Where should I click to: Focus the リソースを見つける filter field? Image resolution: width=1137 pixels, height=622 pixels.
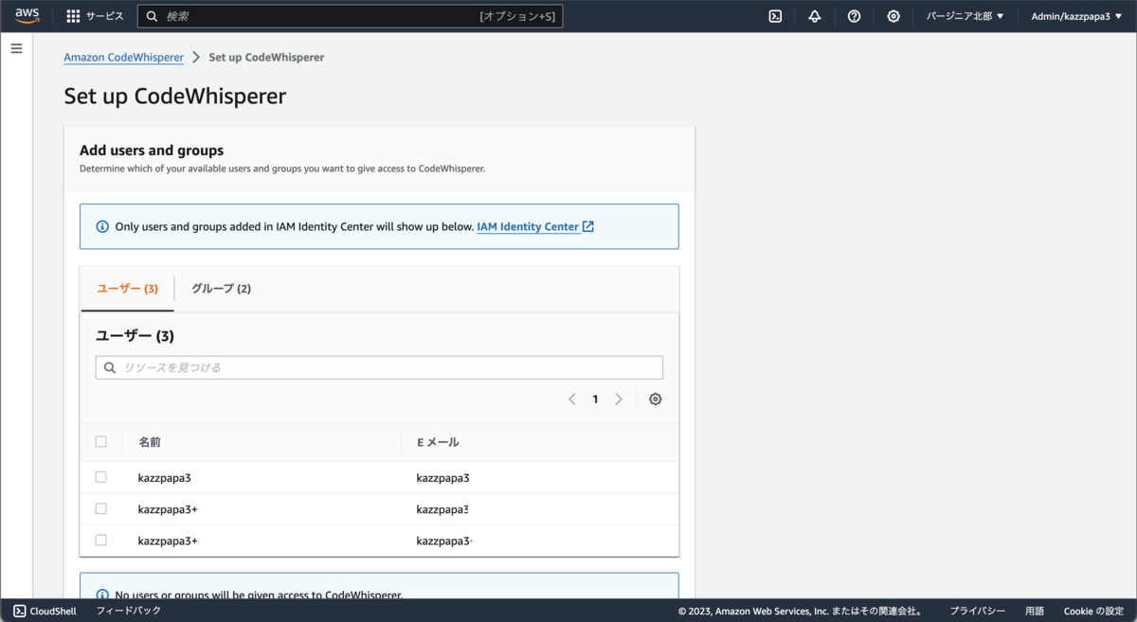click(x=379, y=367)
